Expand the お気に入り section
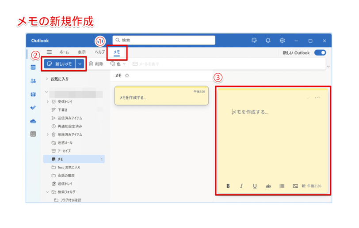Viewport: 359px width, 228px height. click(x=47, y=79)
